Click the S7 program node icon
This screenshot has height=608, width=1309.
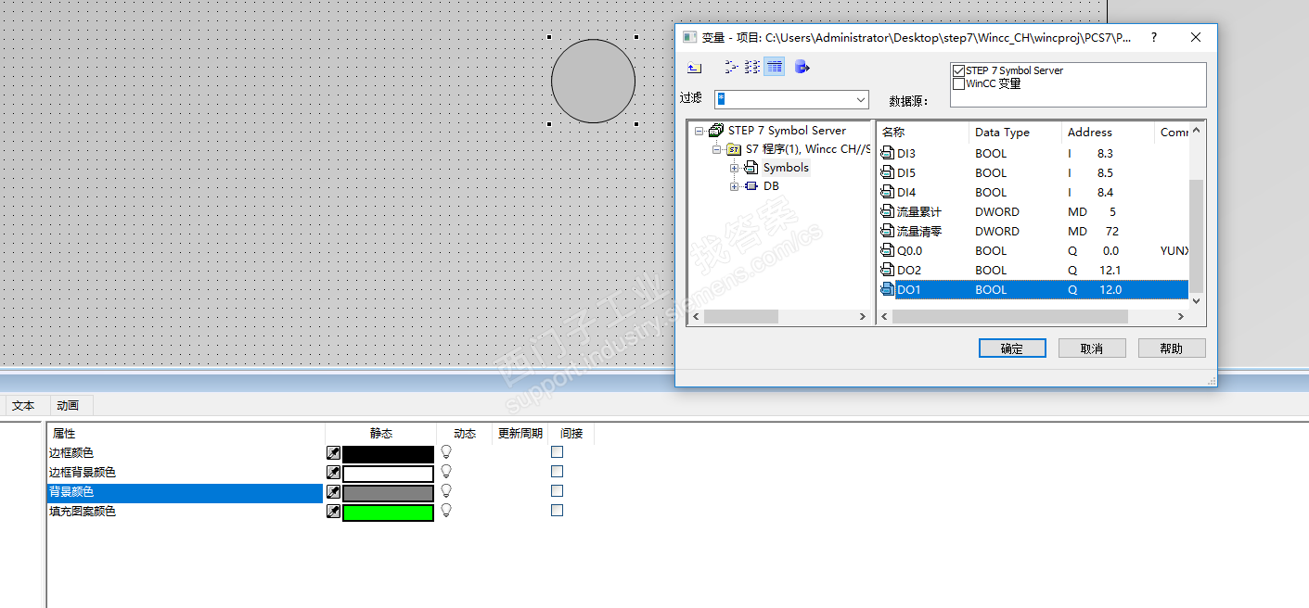coord(734,149)
